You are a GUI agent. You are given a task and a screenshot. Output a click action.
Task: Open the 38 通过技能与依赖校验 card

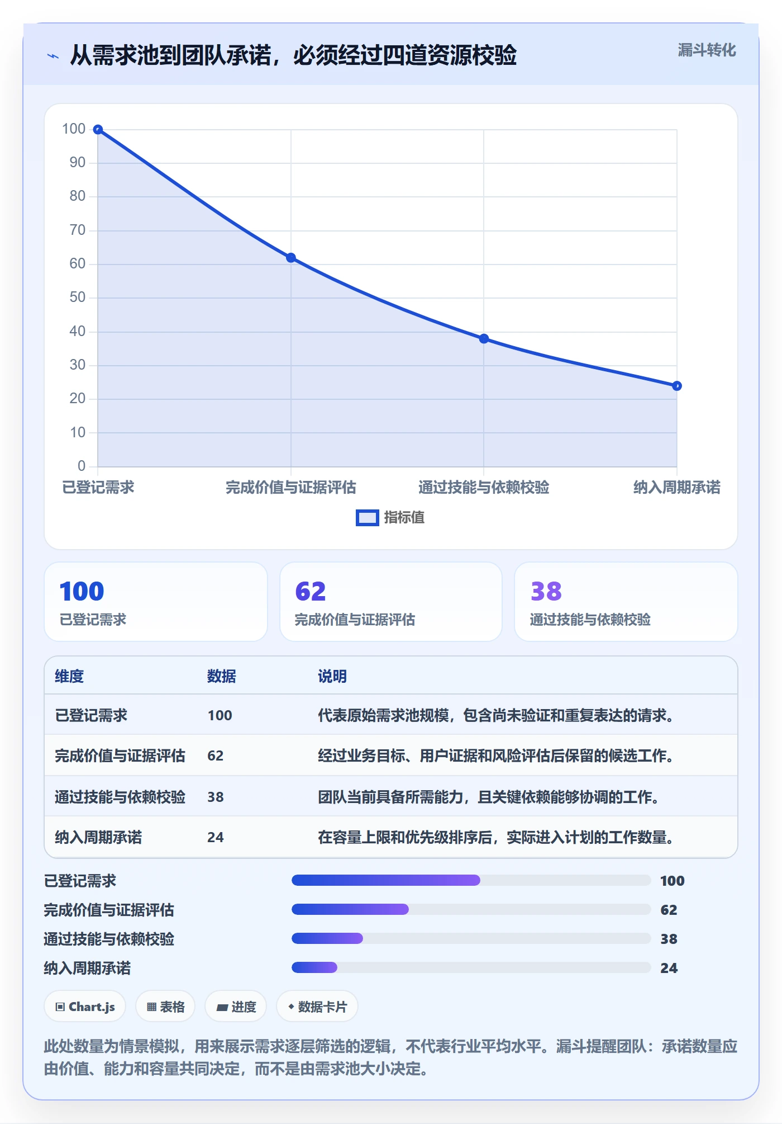[x=626, y=602]
